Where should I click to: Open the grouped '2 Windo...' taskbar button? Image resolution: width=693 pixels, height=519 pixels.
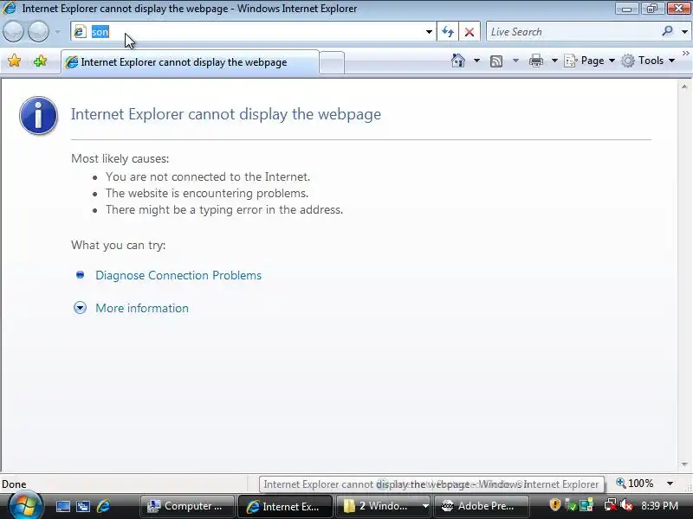pos(383,506)
